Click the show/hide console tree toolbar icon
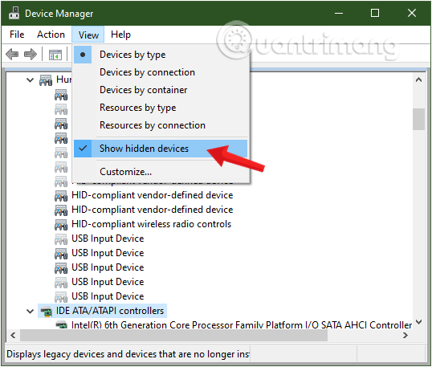Screen dimensions: 432x367 [55, 55]
